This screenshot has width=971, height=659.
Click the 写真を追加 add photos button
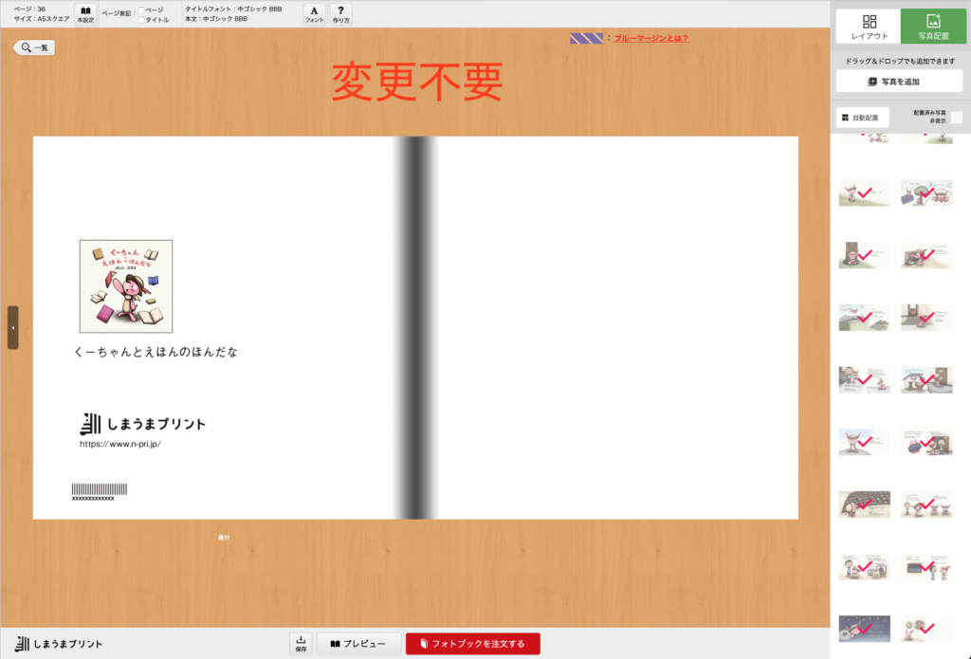click(899, 82)
